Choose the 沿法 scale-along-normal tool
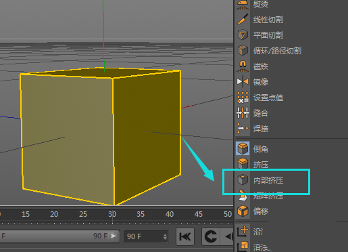The height and width of the screenshot is (252, 348). [x=253, y=247]
